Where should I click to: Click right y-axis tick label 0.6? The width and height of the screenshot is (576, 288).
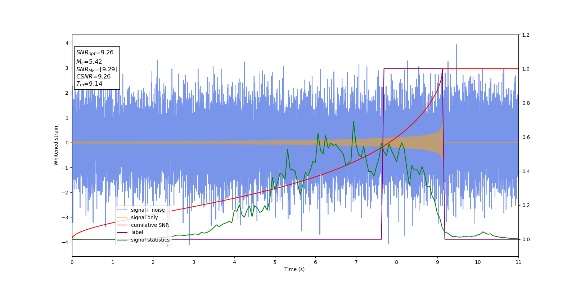[x=526, y=137]
